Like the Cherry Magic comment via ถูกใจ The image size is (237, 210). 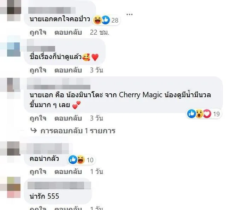click(x=38, y=118)
